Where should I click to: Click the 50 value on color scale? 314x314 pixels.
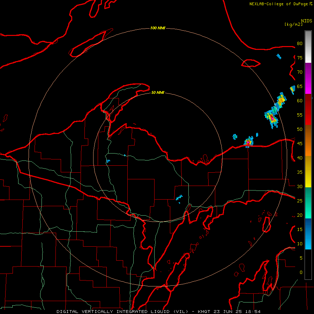click(x=300, y=129)
